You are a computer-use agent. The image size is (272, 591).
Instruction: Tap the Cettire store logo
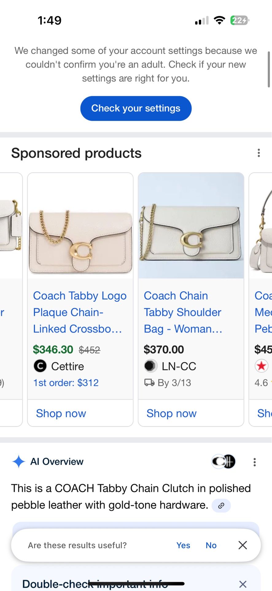click(x=40, y=366)
